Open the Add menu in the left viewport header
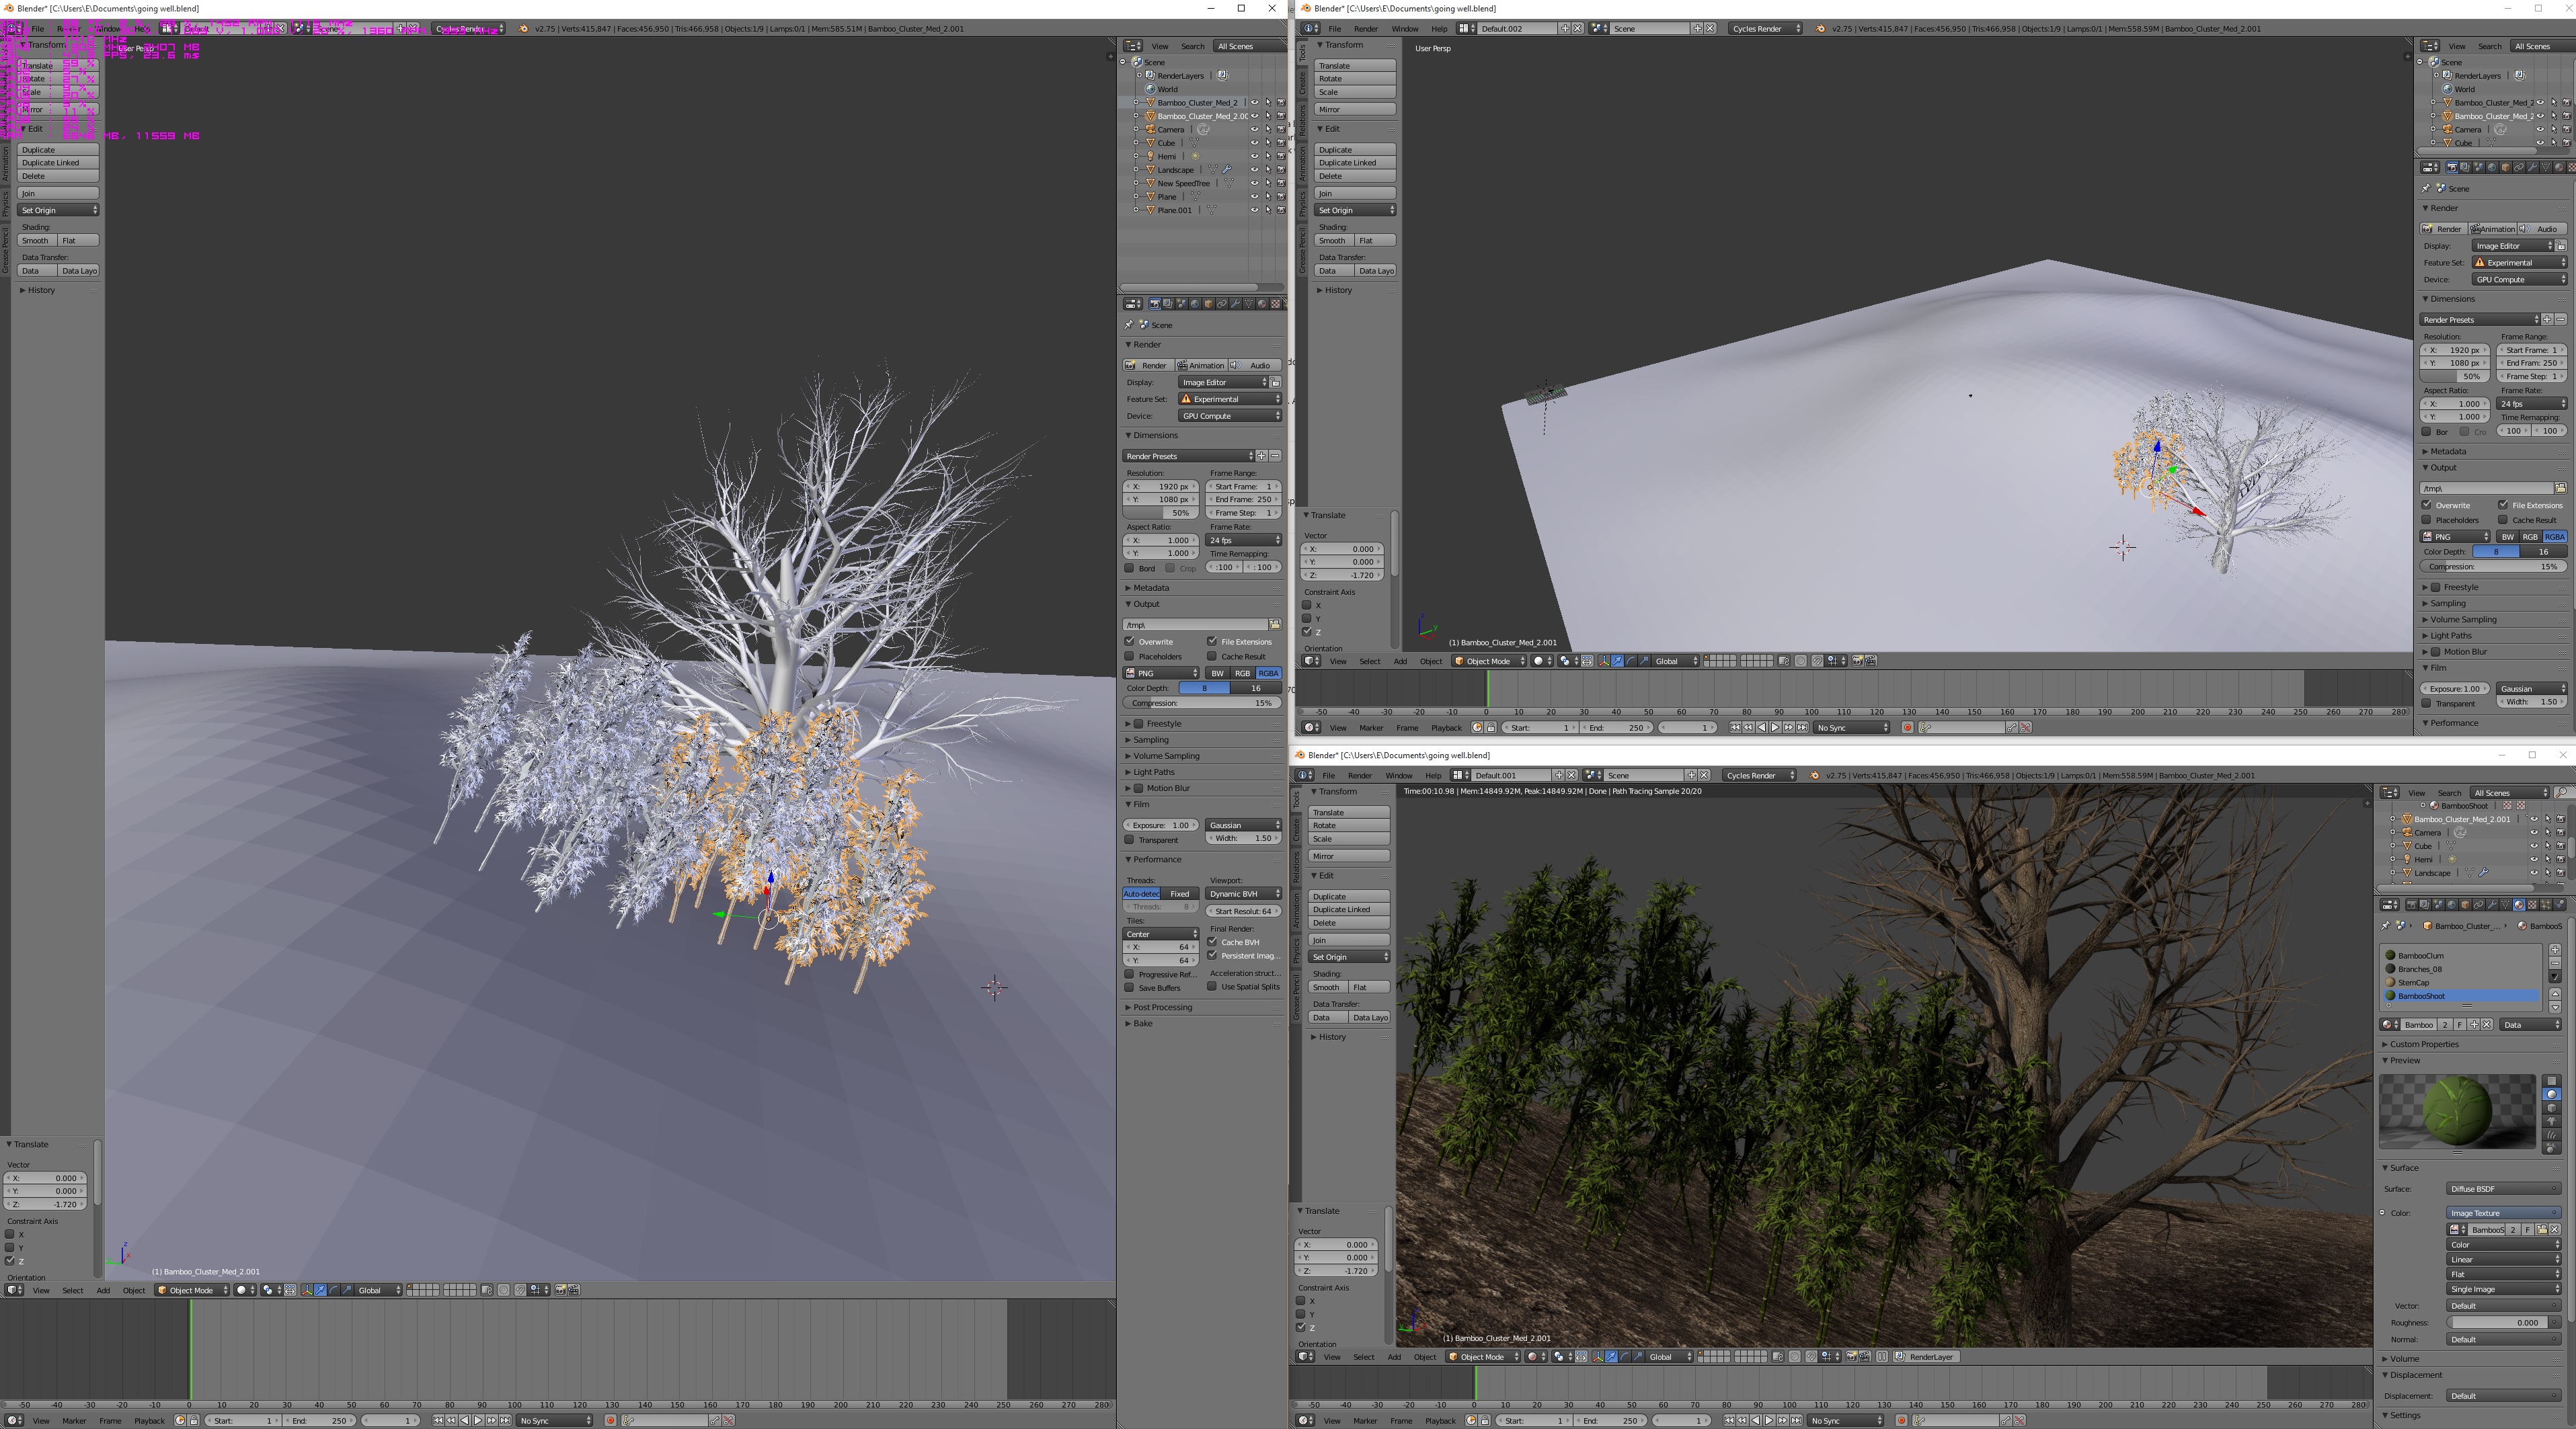Viewport: 2576px width, 1429px height. [x=103, y=1290]
